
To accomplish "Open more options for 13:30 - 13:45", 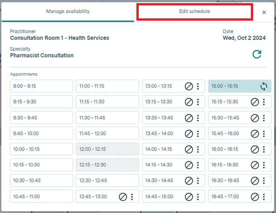I will pos(198,118).
